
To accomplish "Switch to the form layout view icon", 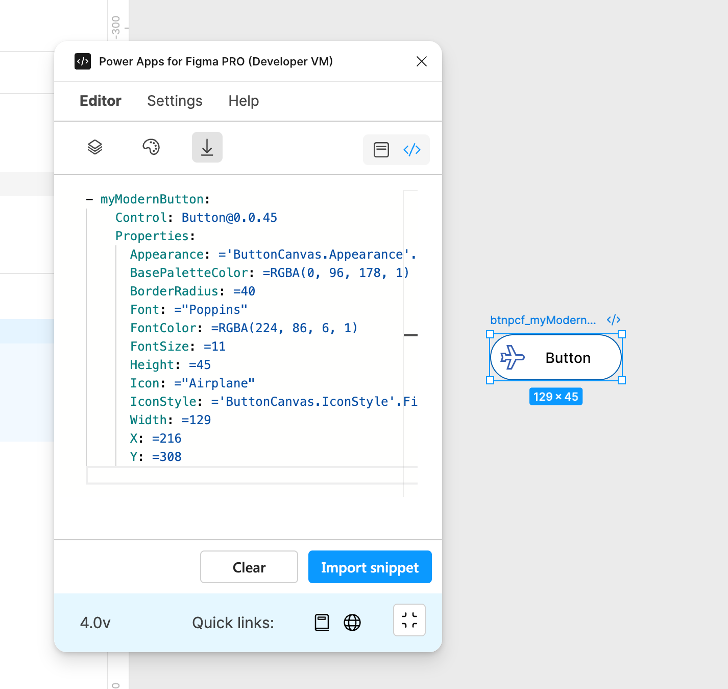I will (x=381, y=150).
